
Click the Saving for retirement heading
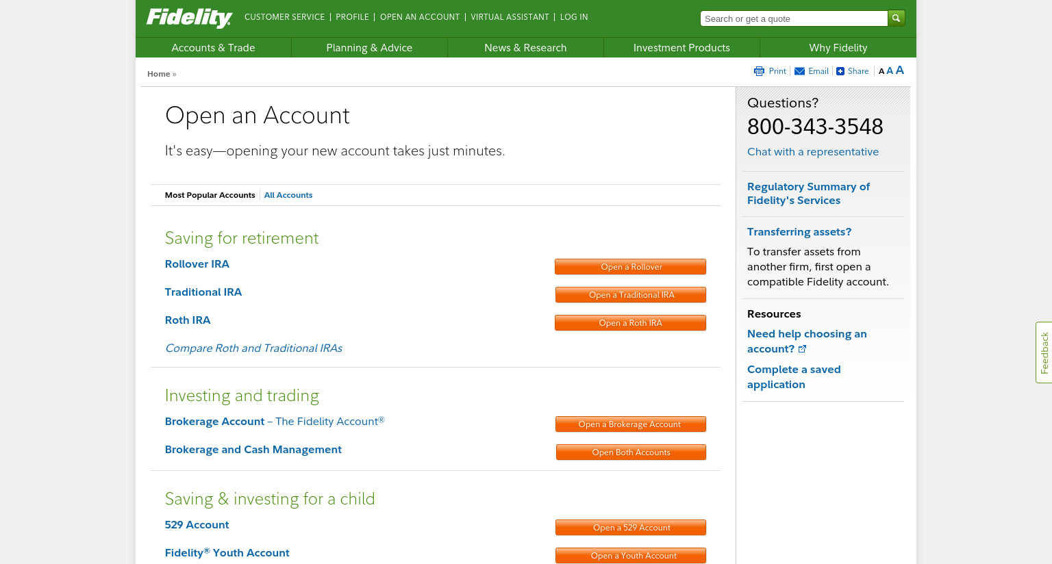[x=242, y=238]
